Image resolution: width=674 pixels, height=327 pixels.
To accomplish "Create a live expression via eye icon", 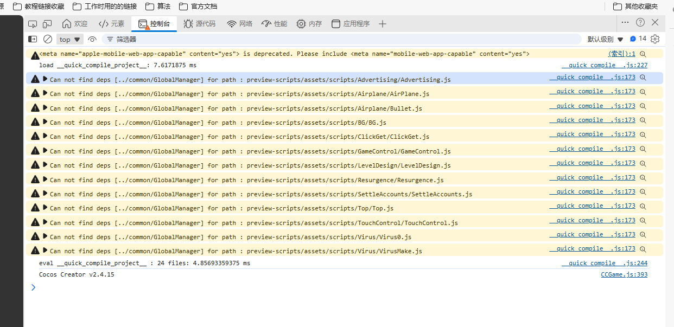I will 92,39.
